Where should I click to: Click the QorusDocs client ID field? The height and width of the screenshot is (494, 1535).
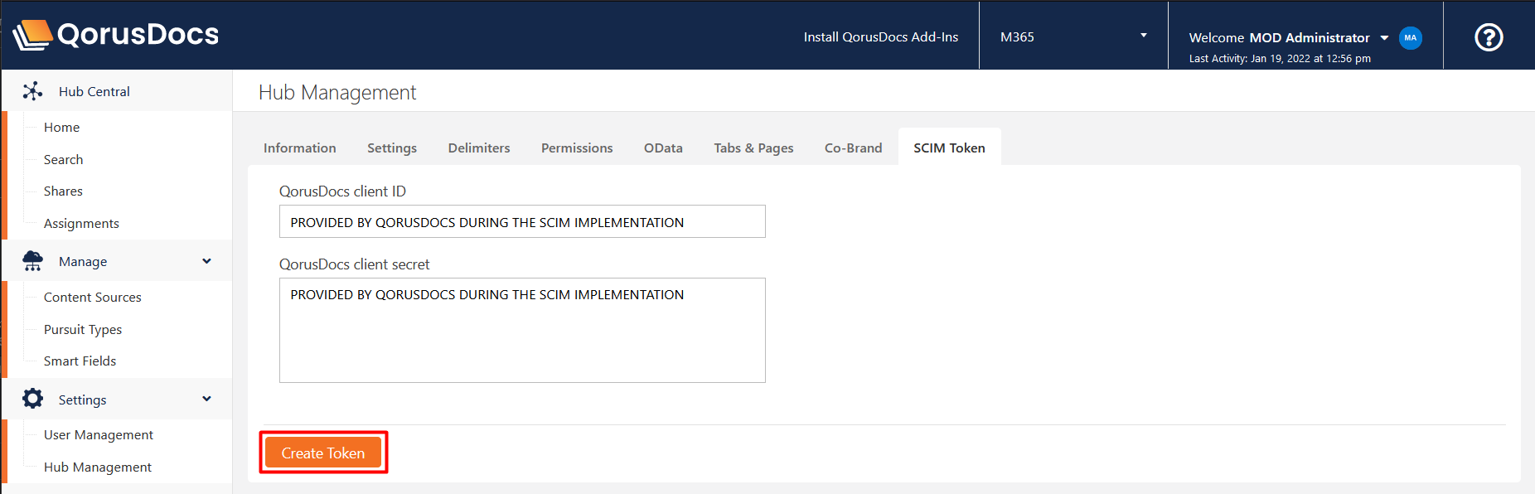pos(522,221)
